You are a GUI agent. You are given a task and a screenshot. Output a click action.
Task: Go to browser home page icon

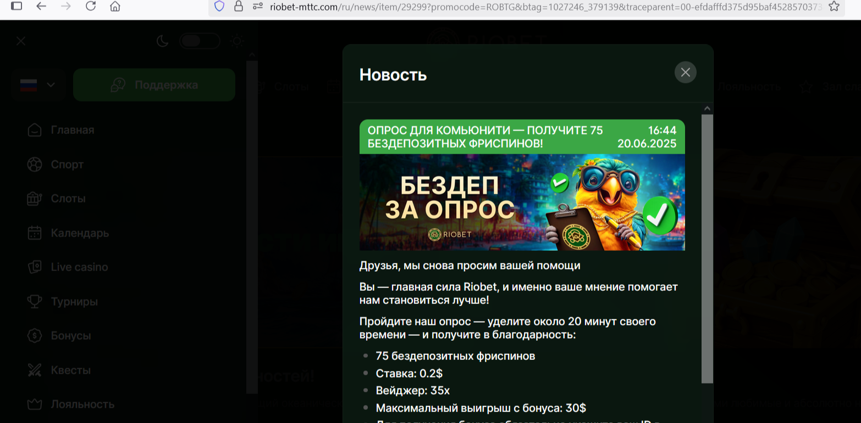pyautogui.click(x=115, y=7)
